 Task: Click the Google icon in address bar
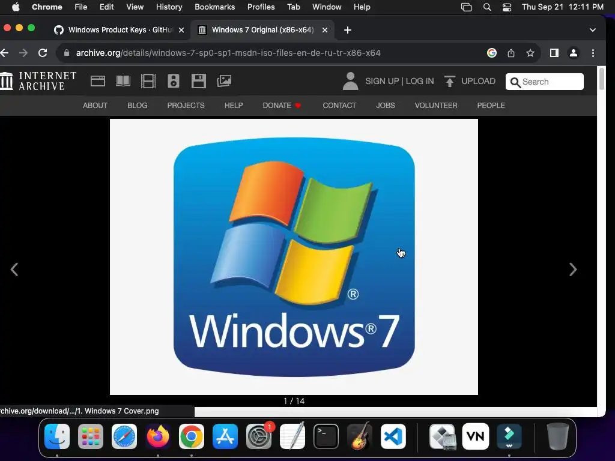click(491, 53)
